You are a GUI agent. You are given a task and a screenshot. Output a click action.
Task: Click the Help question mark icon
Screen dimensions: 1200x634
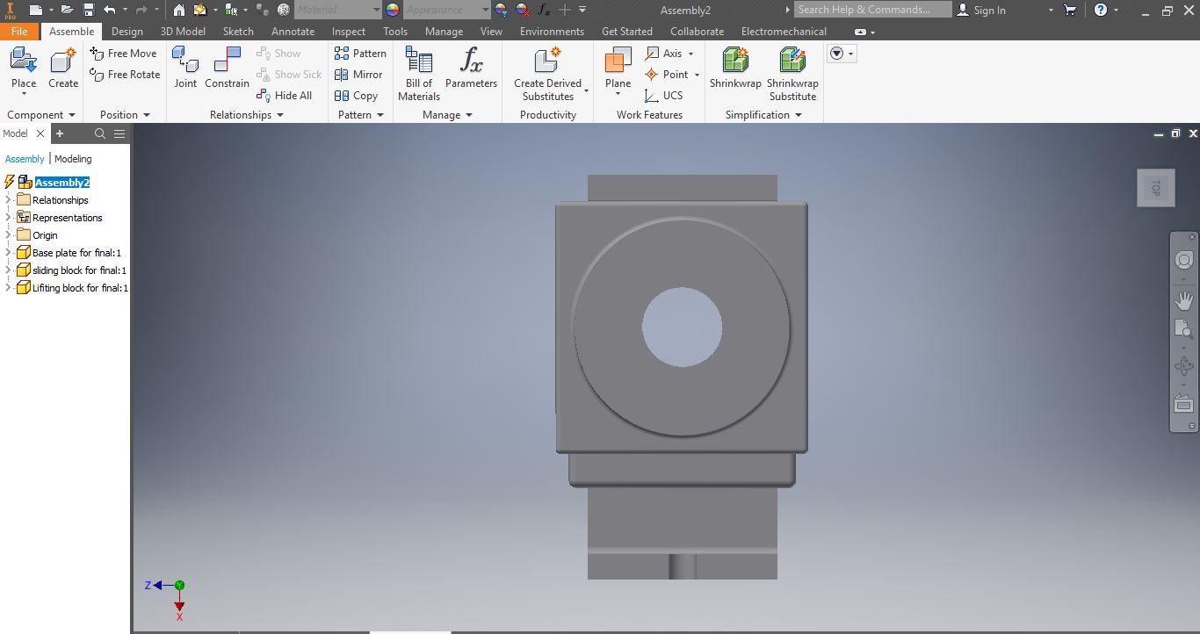click(x=1101, y=10)
